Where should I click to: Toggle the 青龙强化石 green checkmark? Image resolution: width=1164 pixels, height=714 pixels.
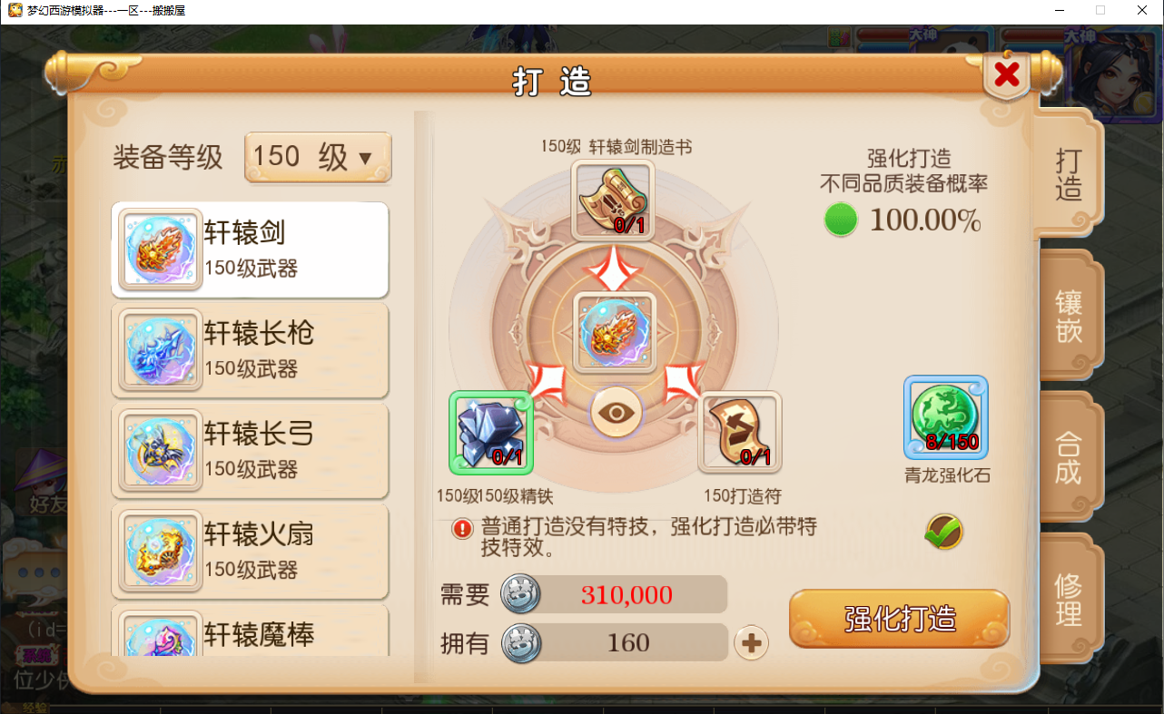(x=944, y=533)
